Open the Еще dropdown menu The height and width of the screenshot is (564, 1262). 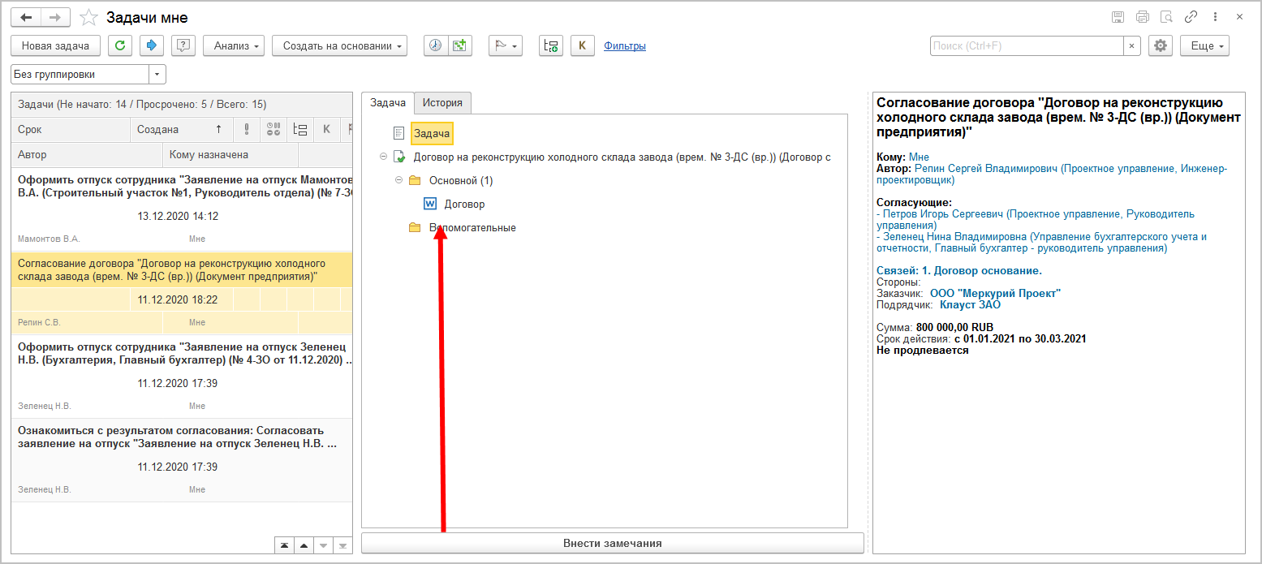1204,45
